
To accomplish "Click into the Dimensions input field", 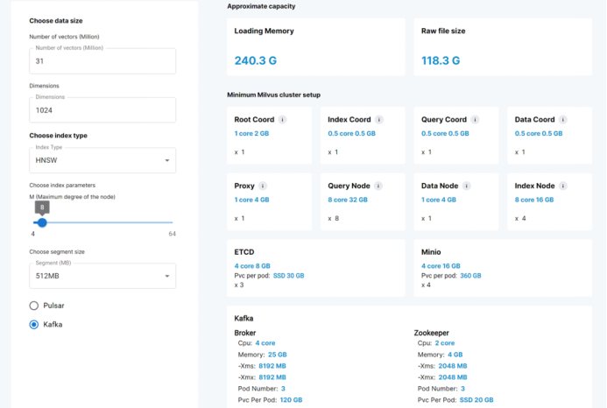I will (x=102, y=110).
